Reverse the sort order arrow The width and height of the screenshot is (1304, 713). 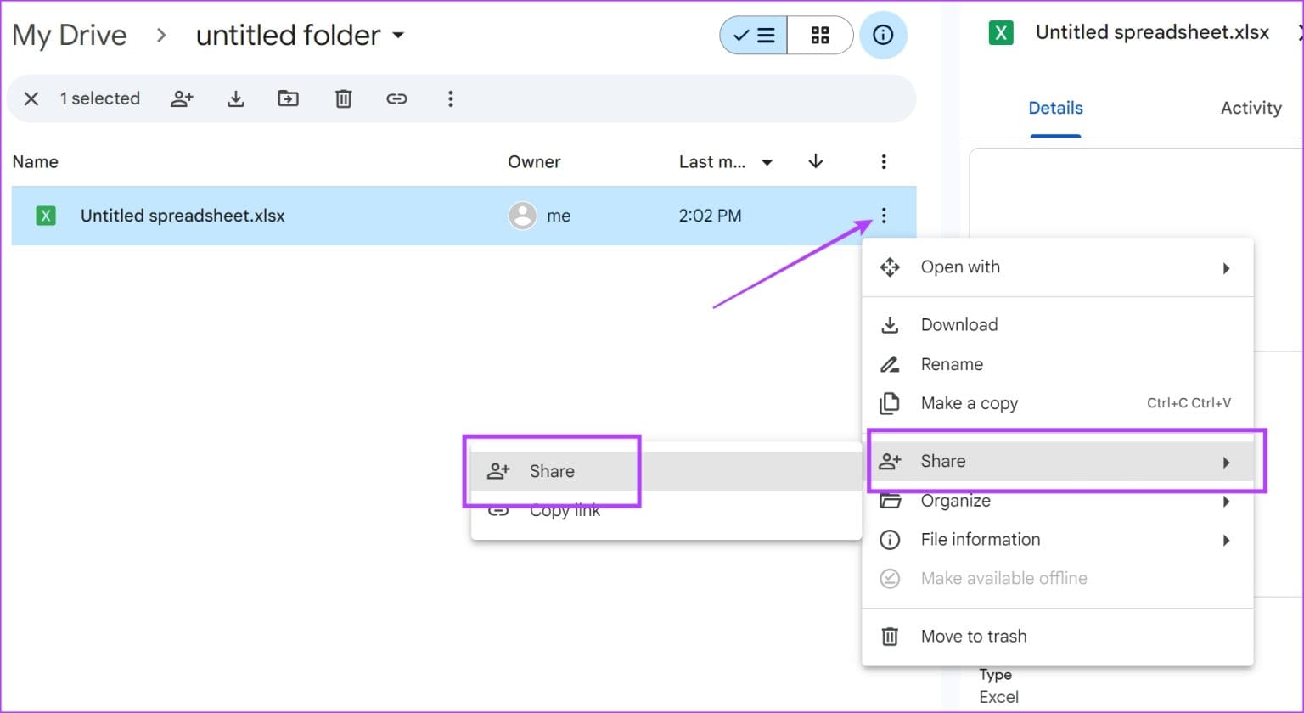(814, 161)
